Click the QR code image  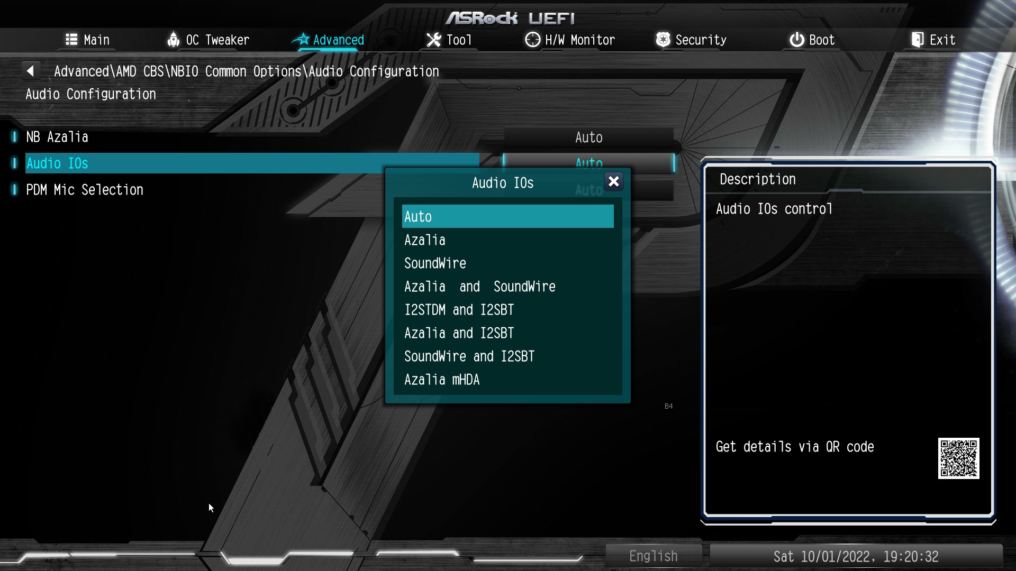click(x=958, y=458)
